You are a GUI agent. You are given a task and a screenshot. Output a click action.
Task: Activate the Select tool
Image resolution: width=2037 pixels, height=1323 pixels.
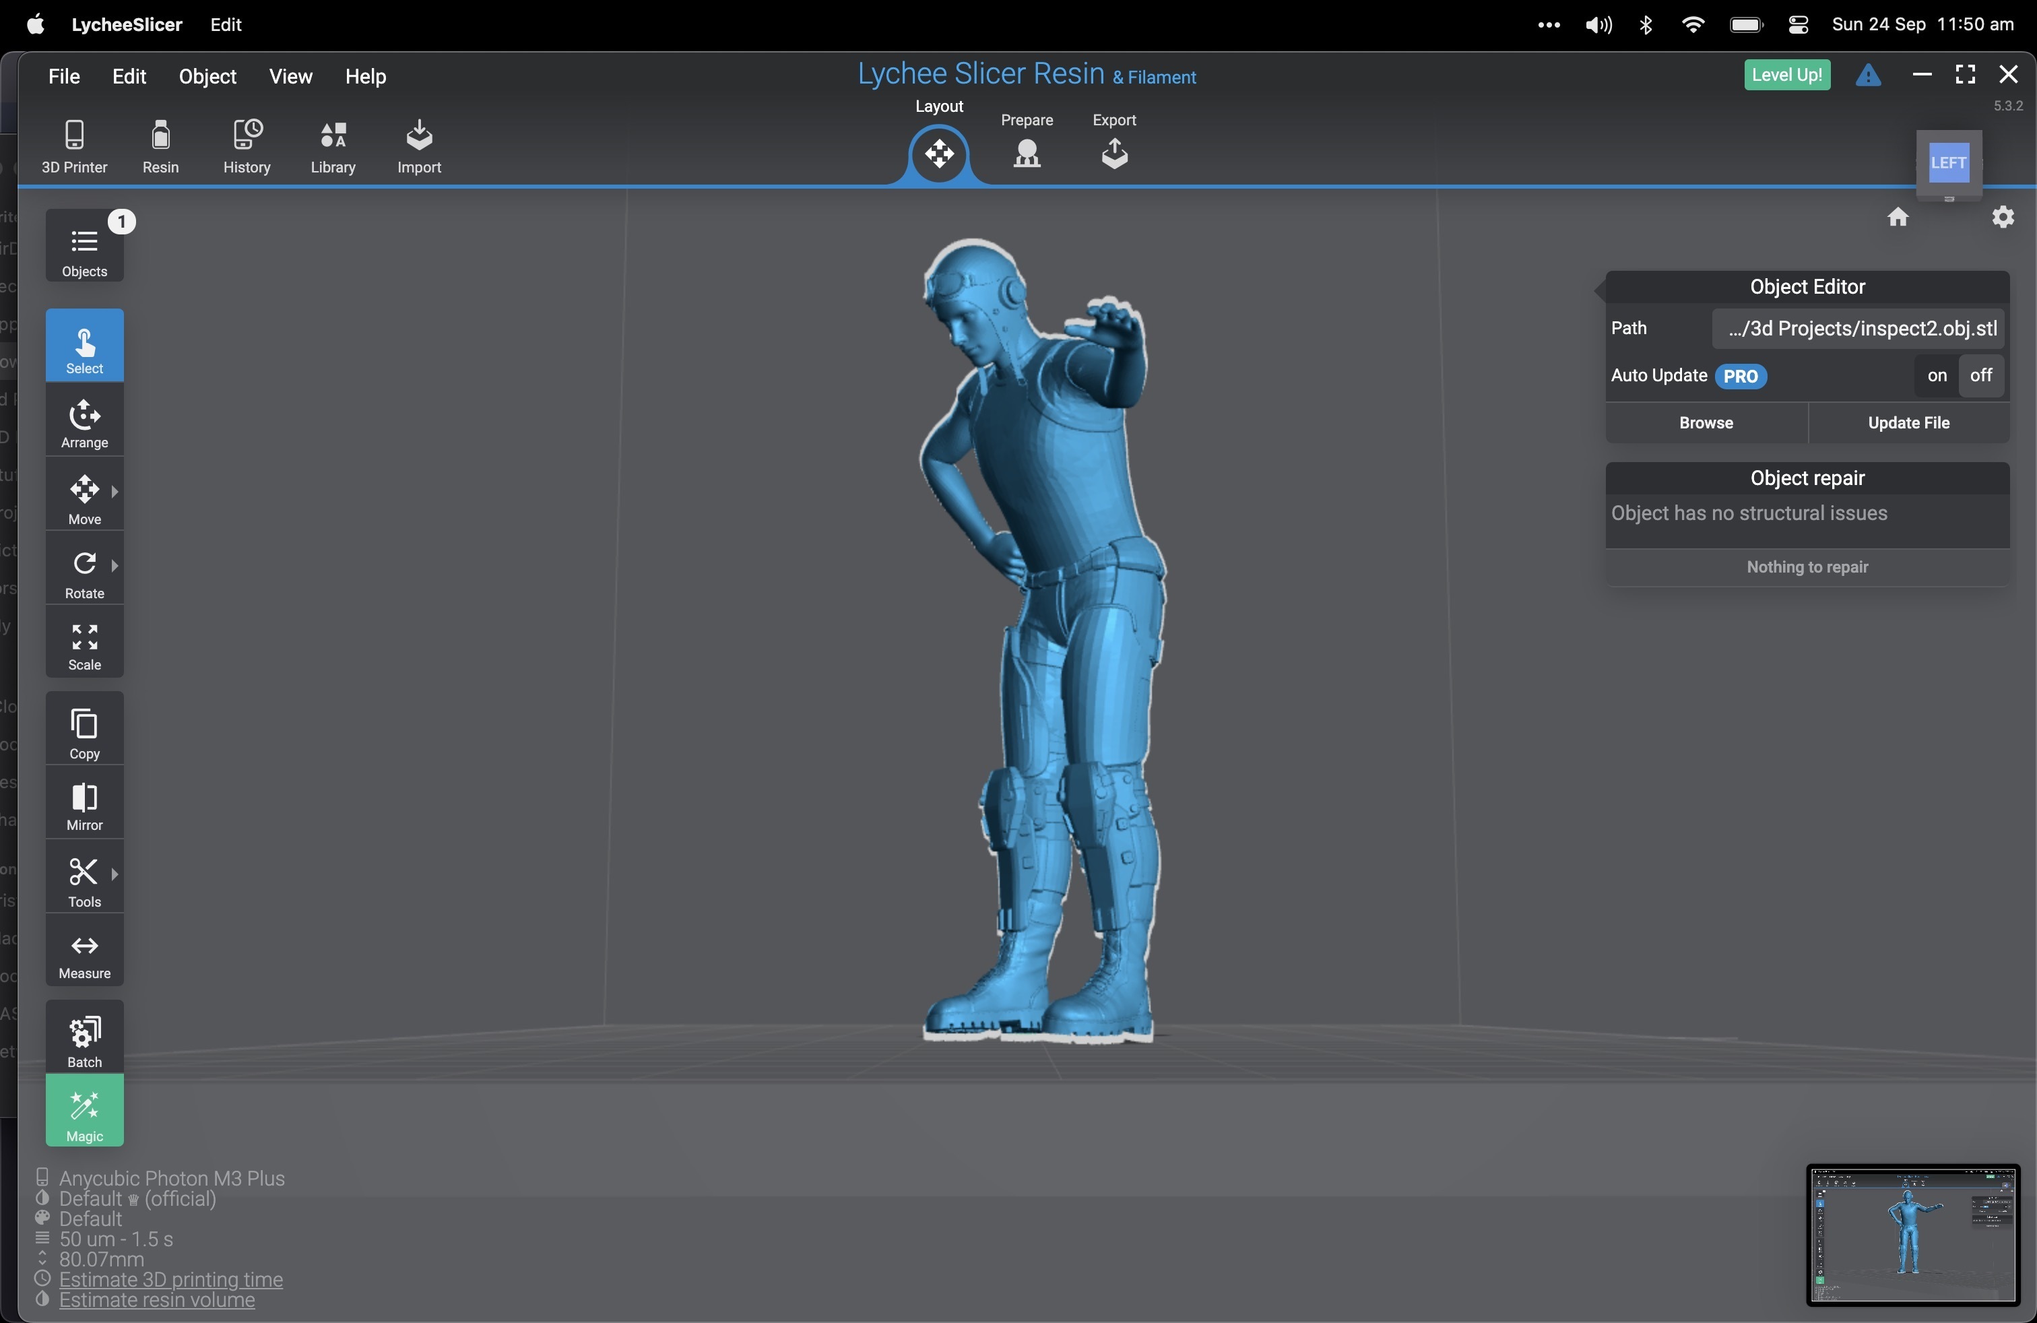click(x=85, y=346)
